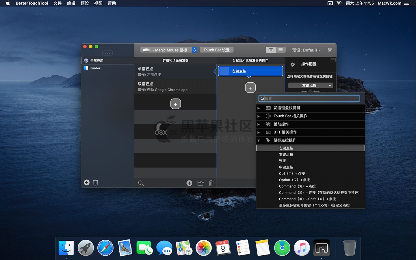
Task: Click the BTT status icon in menu bar
Action: tap(330, 3)
